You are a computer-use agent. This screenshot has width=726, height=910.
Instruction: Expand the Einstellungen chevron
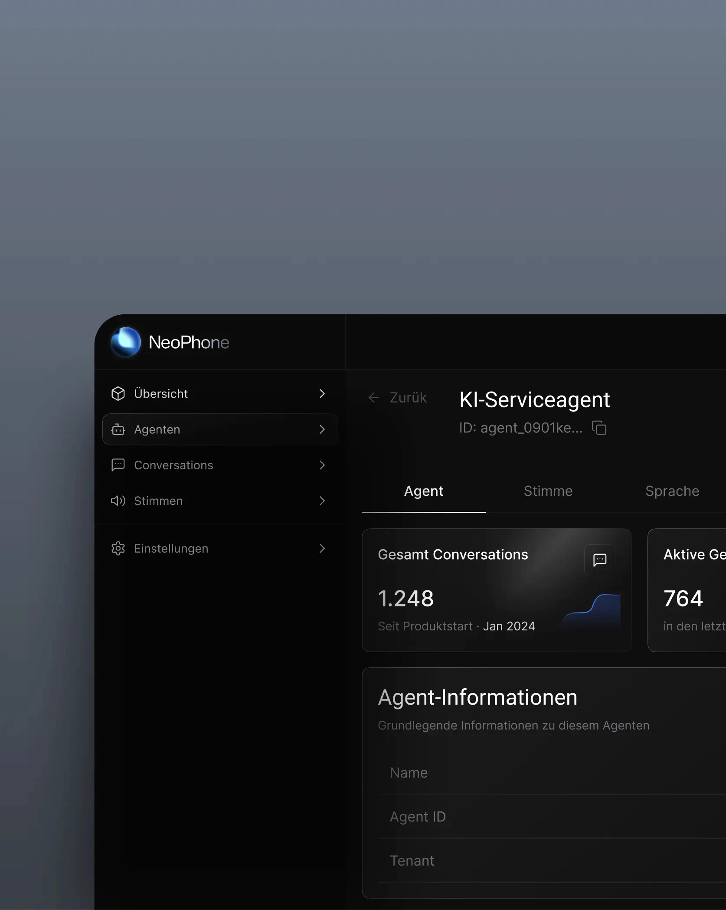[322, 548]
